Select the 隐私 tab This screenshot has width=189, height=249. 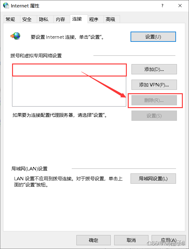[x=44, y=20]
